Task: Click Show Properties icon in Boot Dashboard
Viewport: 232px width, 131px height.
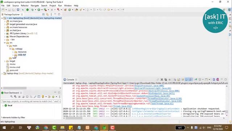Action: 39,97
